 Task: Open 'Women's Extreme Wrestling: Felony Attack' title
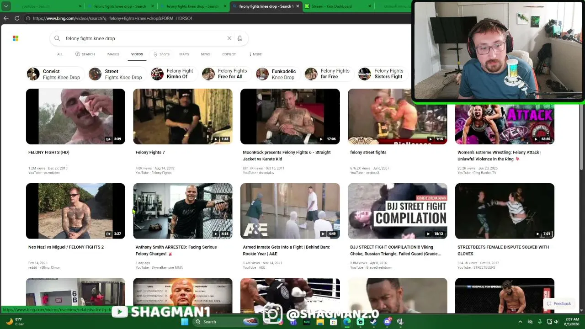tap(499, 155)
